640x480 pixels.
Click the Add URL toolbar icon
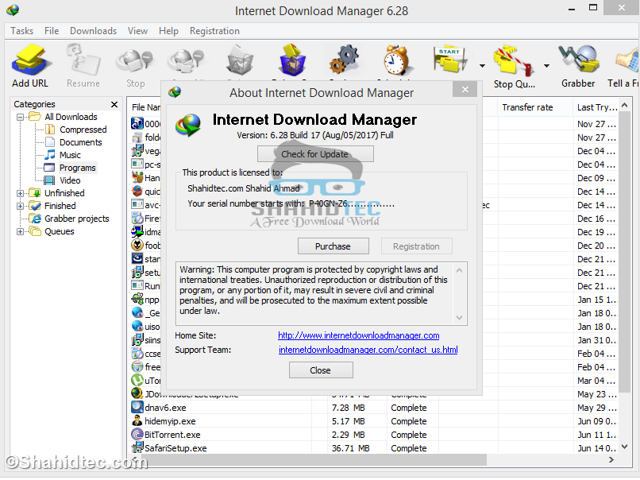pos(30,61)
